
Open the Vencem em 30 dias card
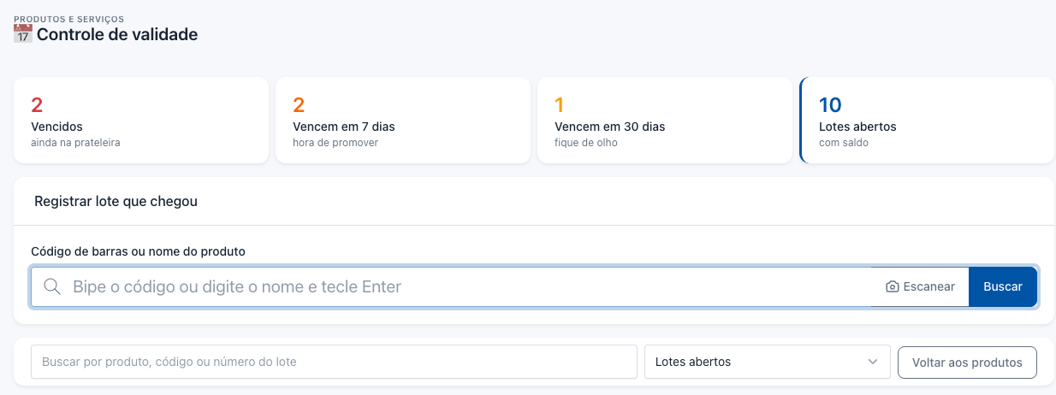665,121
